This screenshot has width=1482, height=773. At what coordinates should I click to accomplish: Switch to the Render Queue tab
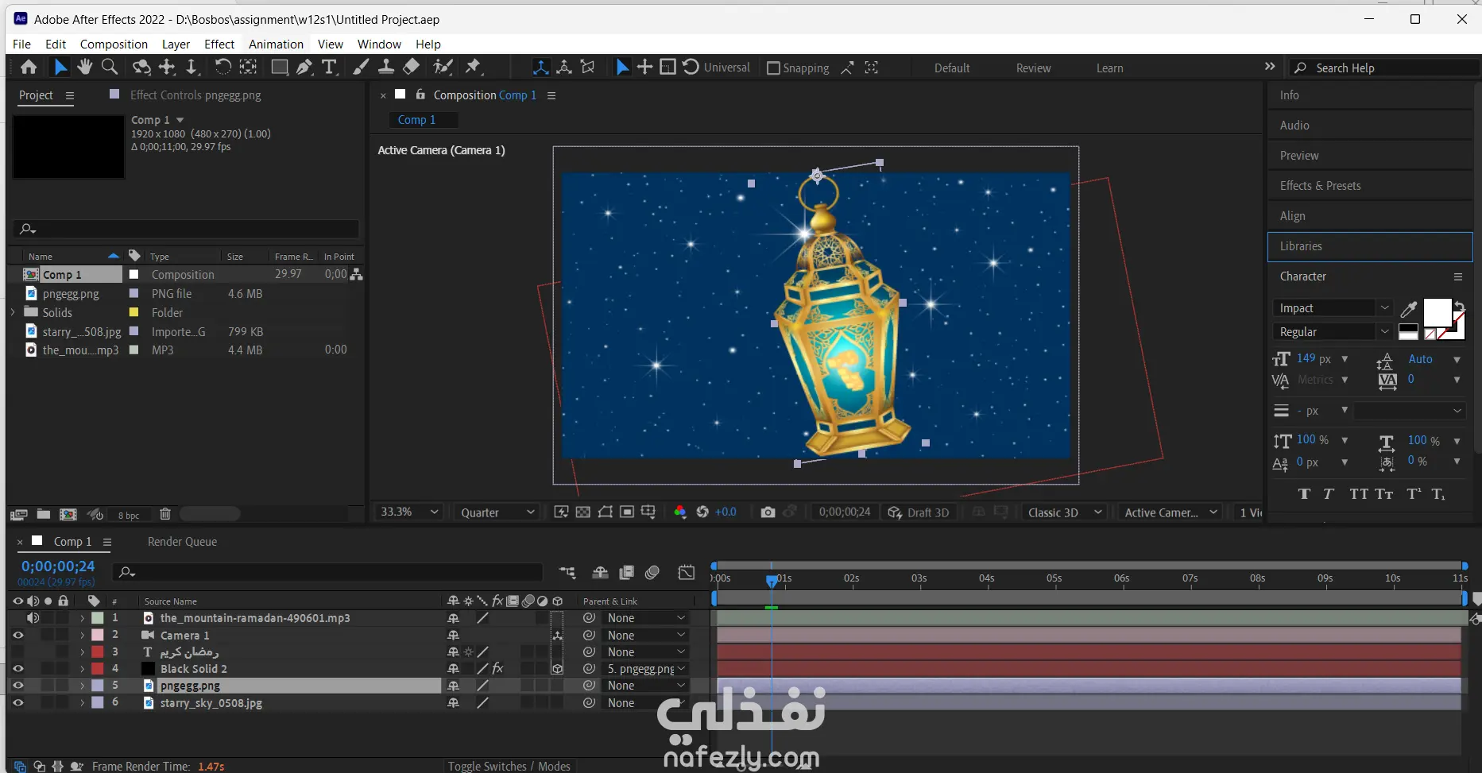(182, 542)
